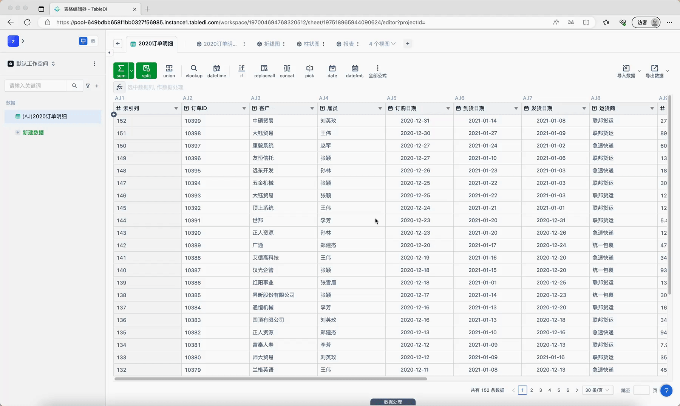Viewport: 680px width, 406px height.
Task: Click the vertical table scrollbar
Action: 669,195
